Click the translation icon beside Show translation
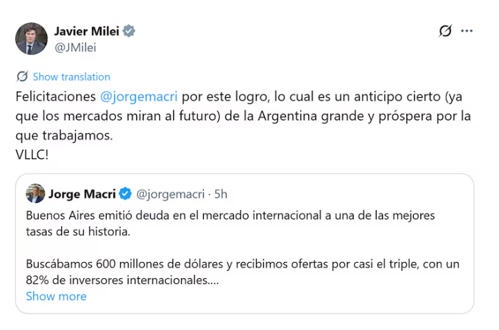The height and width of the screenshot is (330, 499). [x=22, y=77]
